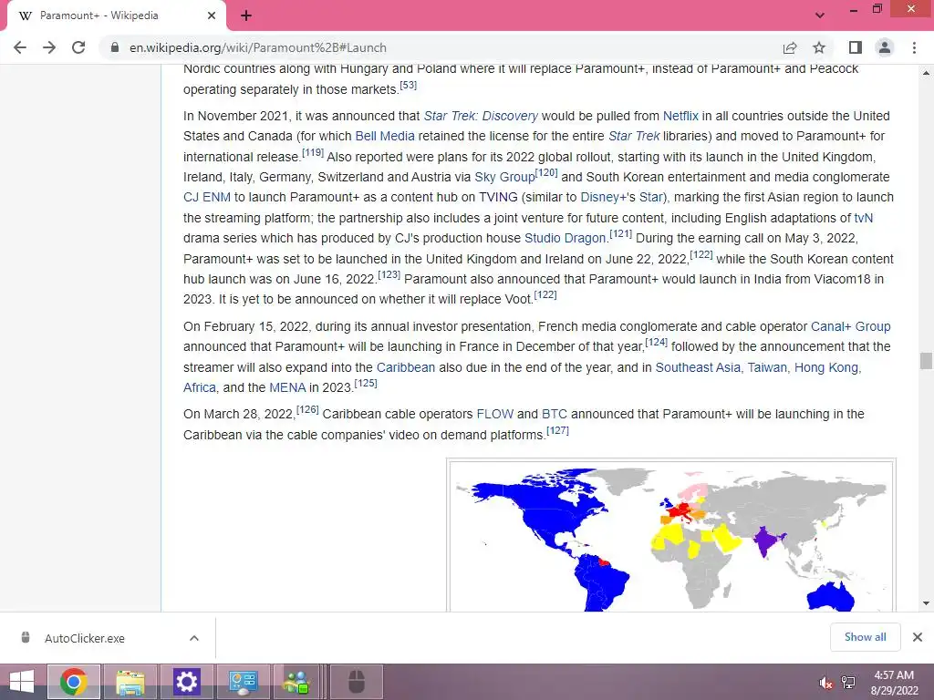Share this page using the share icon
Screen dimensions: 934x700
click(x=790, y=47)
